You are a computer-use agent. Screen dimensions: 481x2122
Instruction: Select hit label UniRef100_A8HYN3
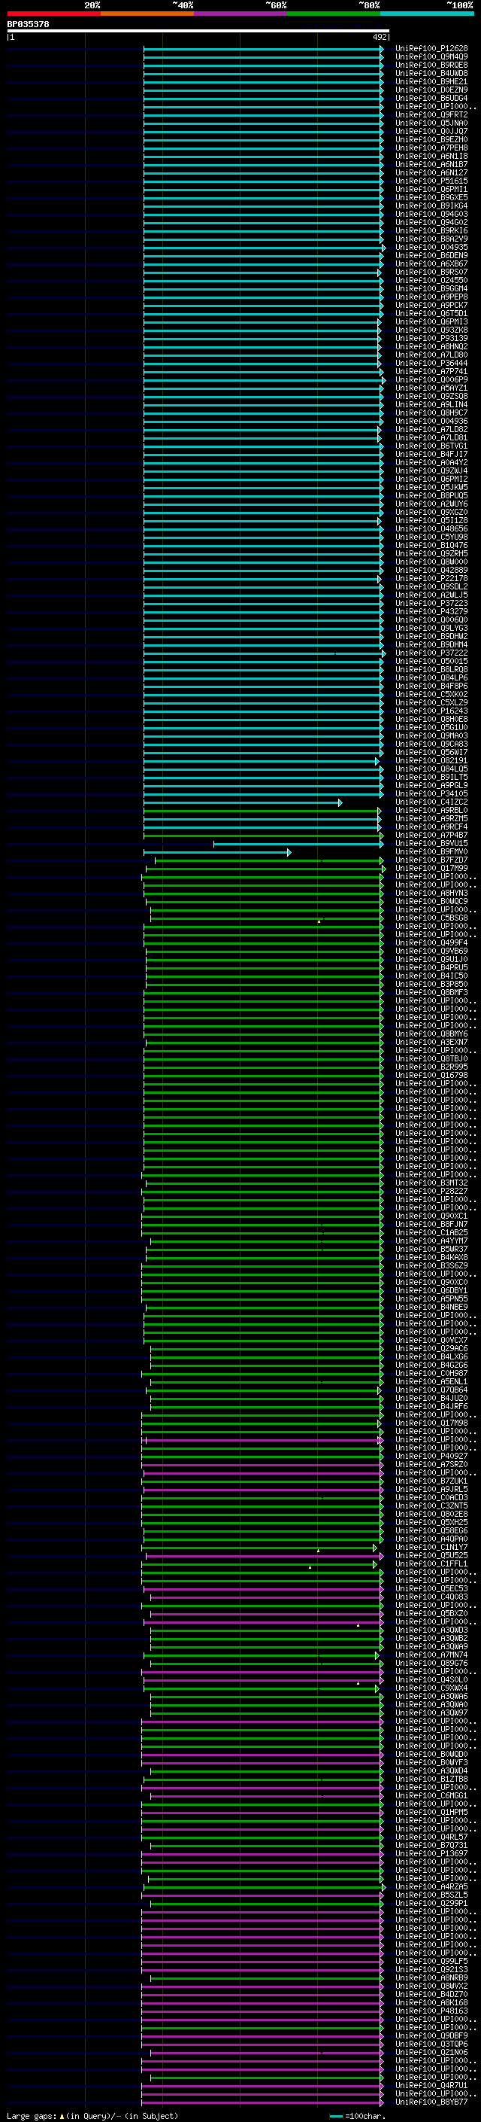[x=431, y=893]
